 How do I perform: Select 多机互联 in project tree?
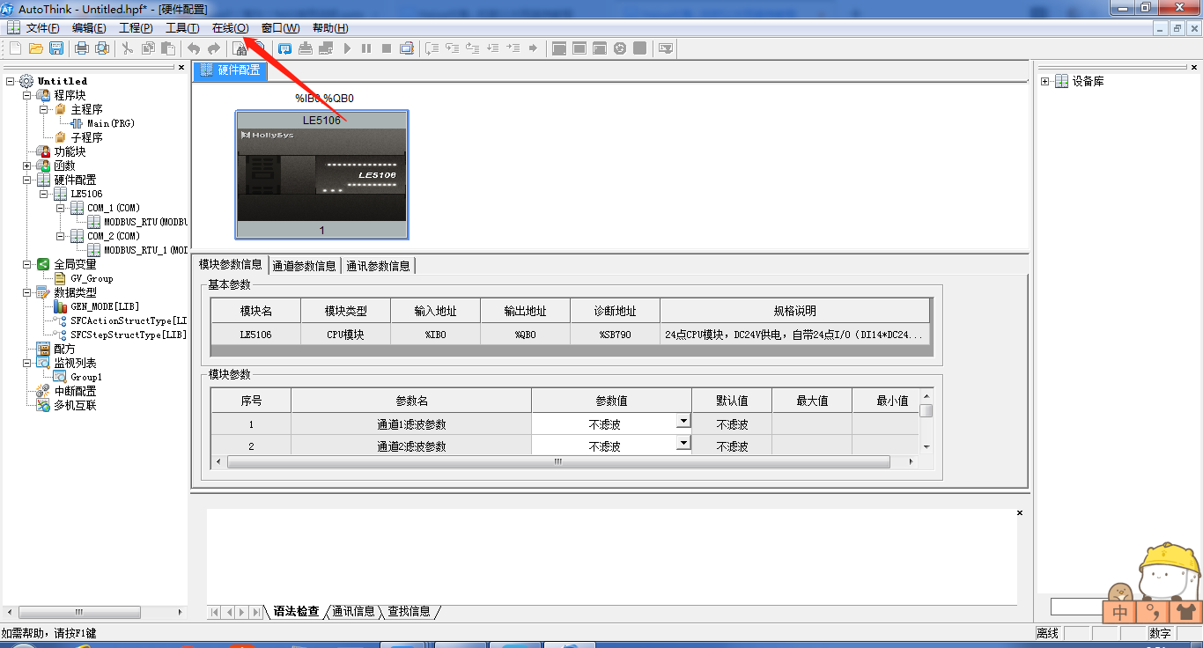tap(75, 405)
